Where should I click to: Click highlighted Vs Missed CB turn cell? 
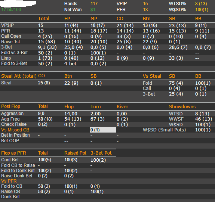click(x=103, y=130)
